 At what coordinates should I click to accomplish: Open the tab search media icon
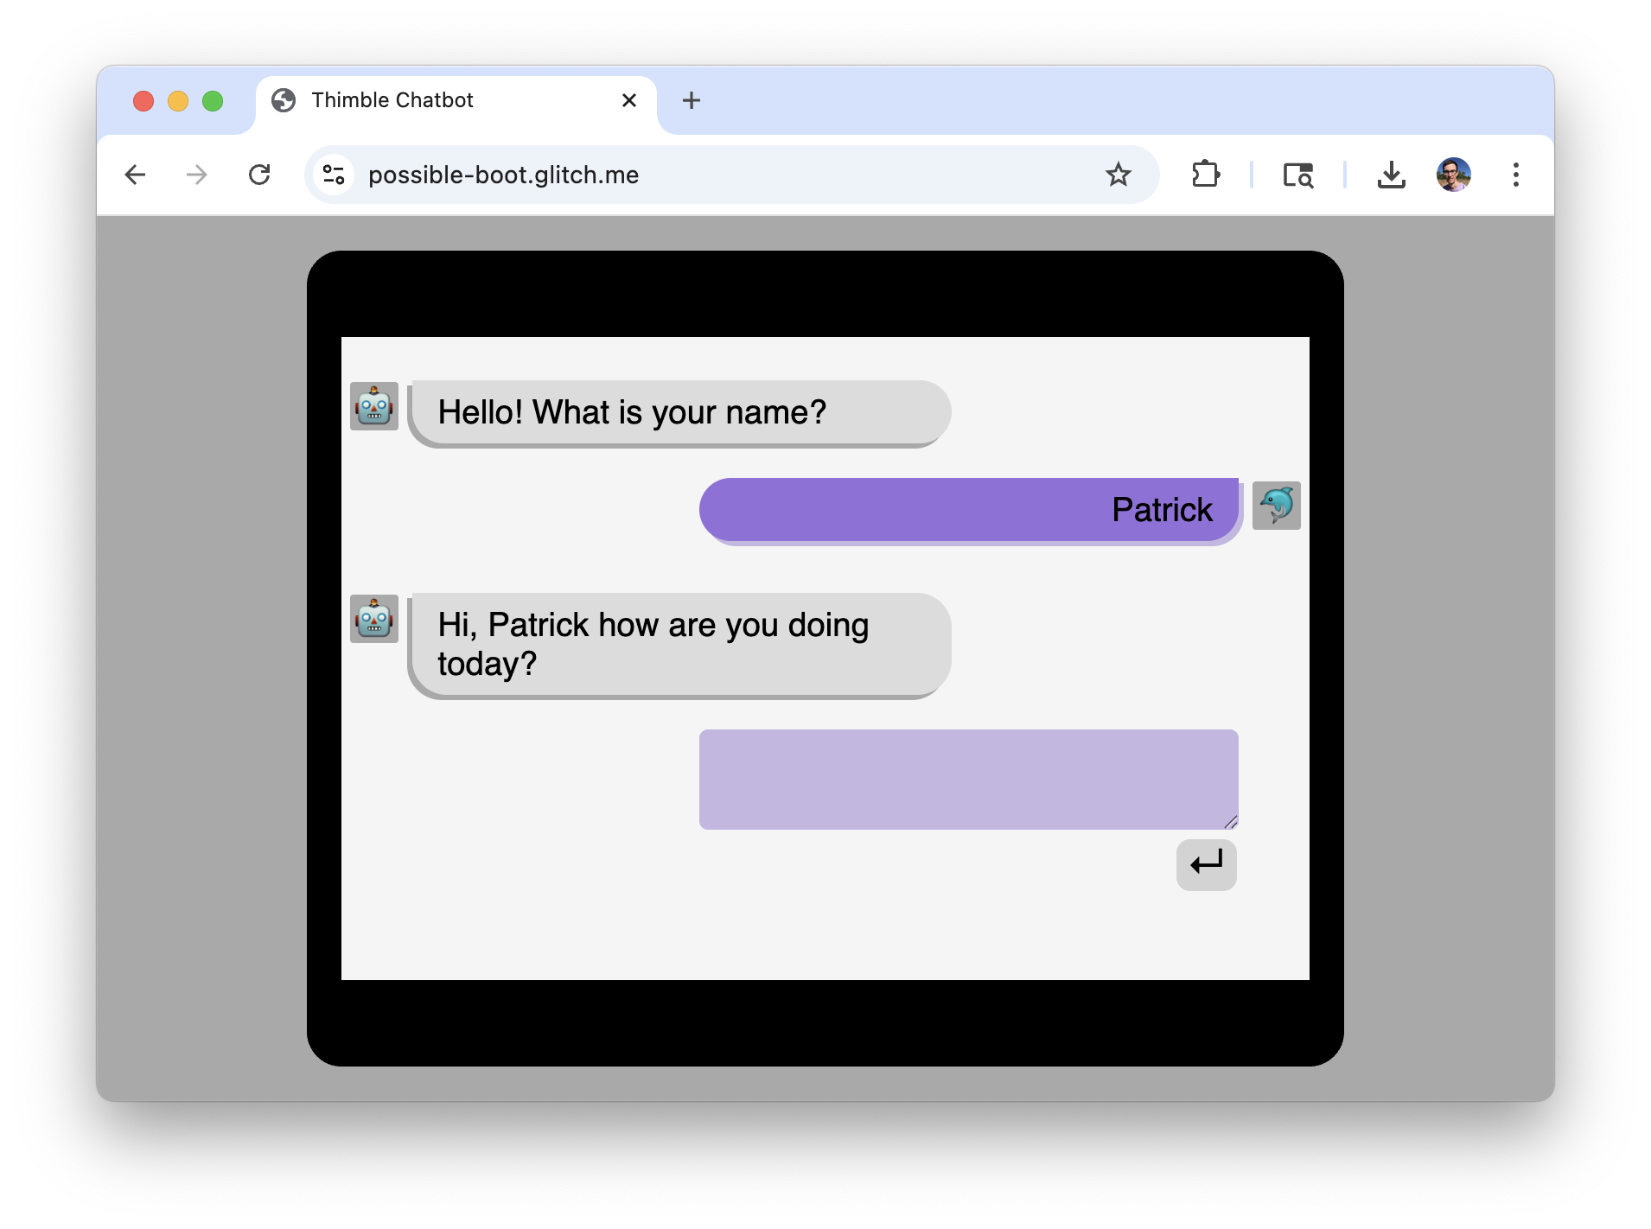(x=1297, y=175)
